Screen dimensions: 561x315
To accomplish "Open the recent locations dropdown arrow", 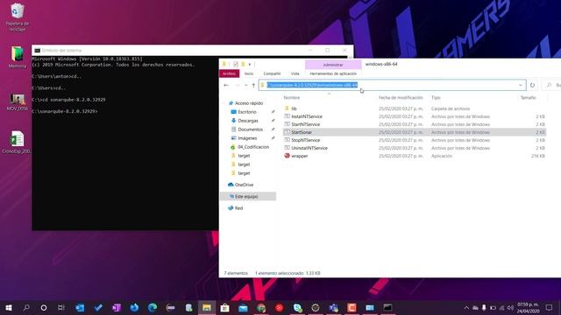I will coord(245,86).
